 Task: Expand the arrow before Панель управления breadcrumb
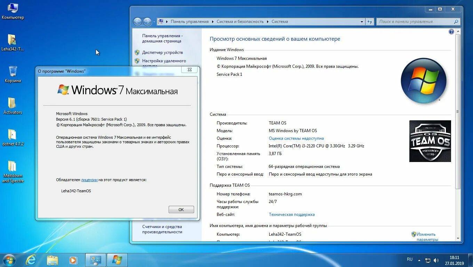167,22
